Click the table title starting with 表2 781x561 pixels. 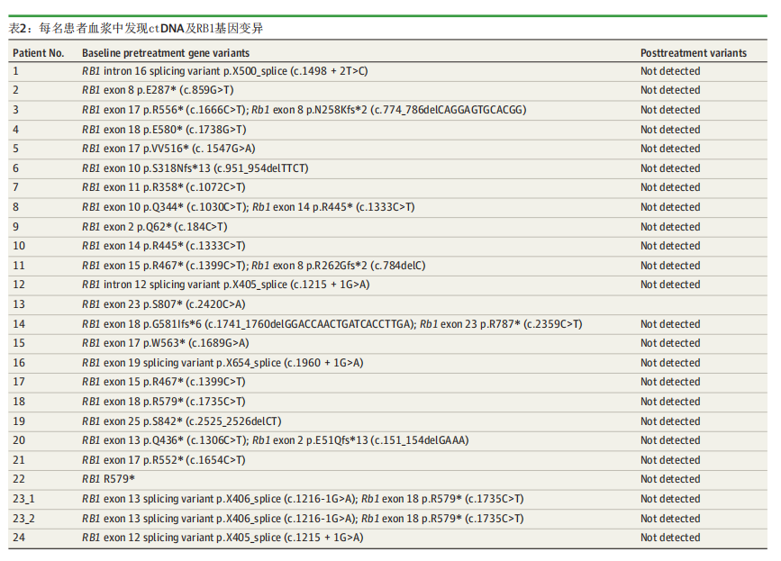pos(136,29)
